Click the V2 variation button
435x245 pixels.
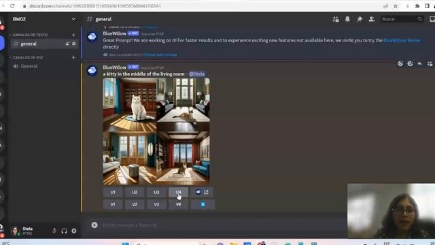(135, 204)
